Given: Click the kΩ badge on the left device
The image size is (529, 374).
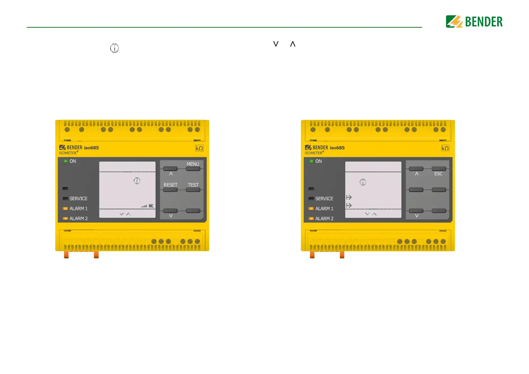Looking at the screenshot, I should pyautogui.click(x=199, y=148).
